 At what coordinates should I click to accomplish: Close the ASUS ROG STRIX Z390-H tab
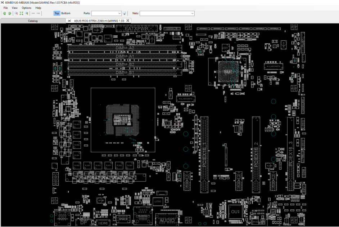128,21
